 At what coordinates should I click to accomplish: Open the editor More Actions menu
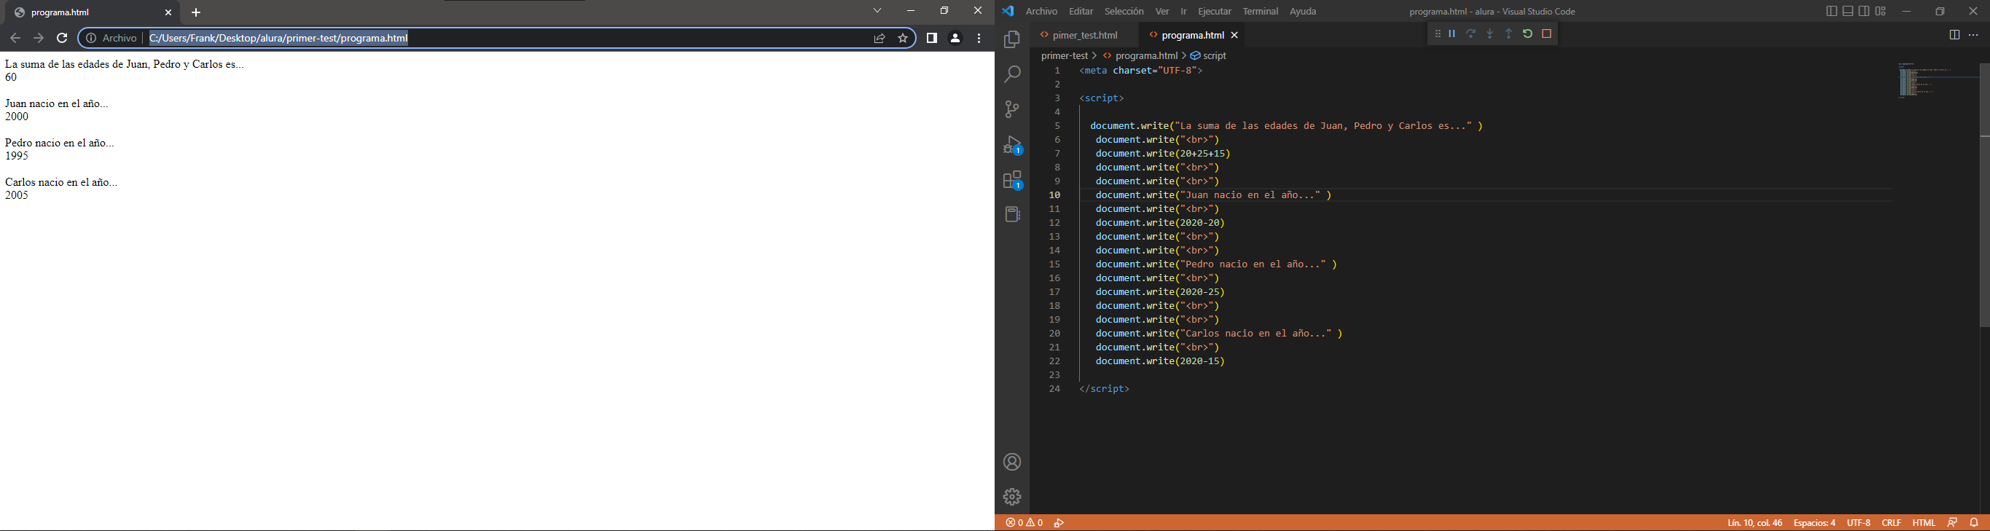point(1974,35)
